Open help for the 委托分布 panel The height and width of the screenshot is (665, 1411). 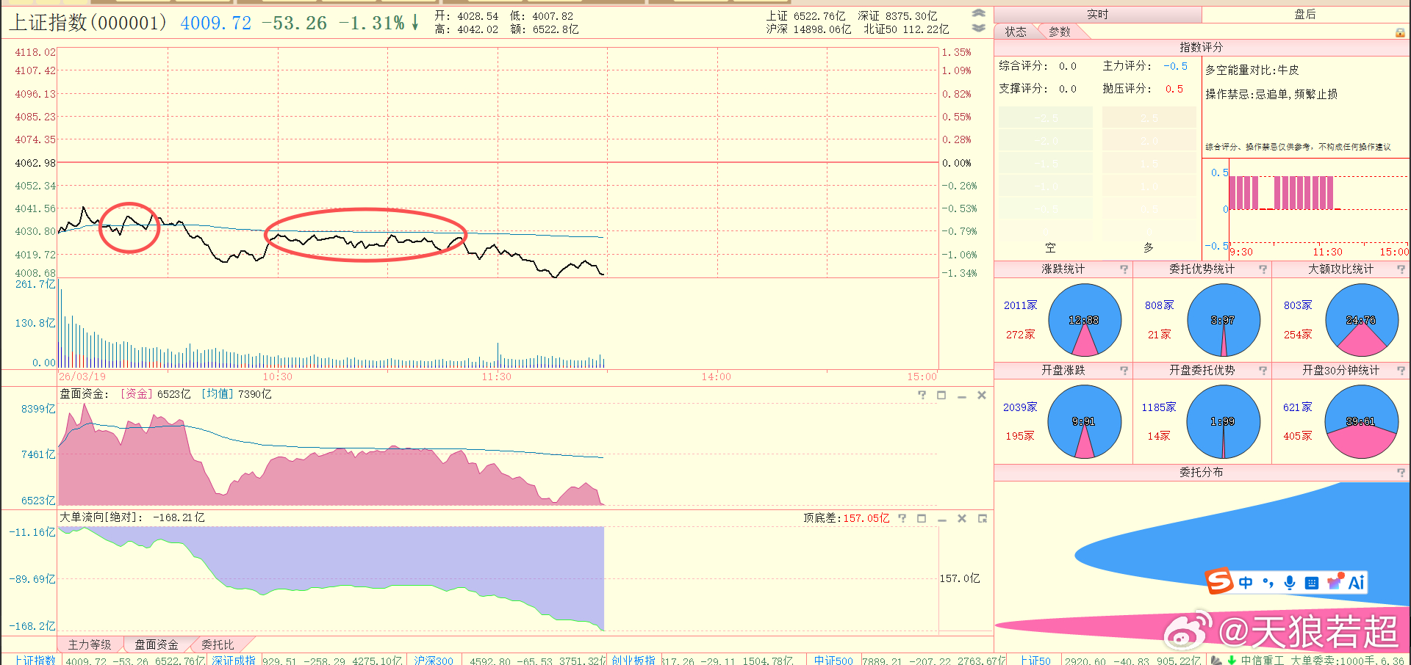[x=1401, y=473]
